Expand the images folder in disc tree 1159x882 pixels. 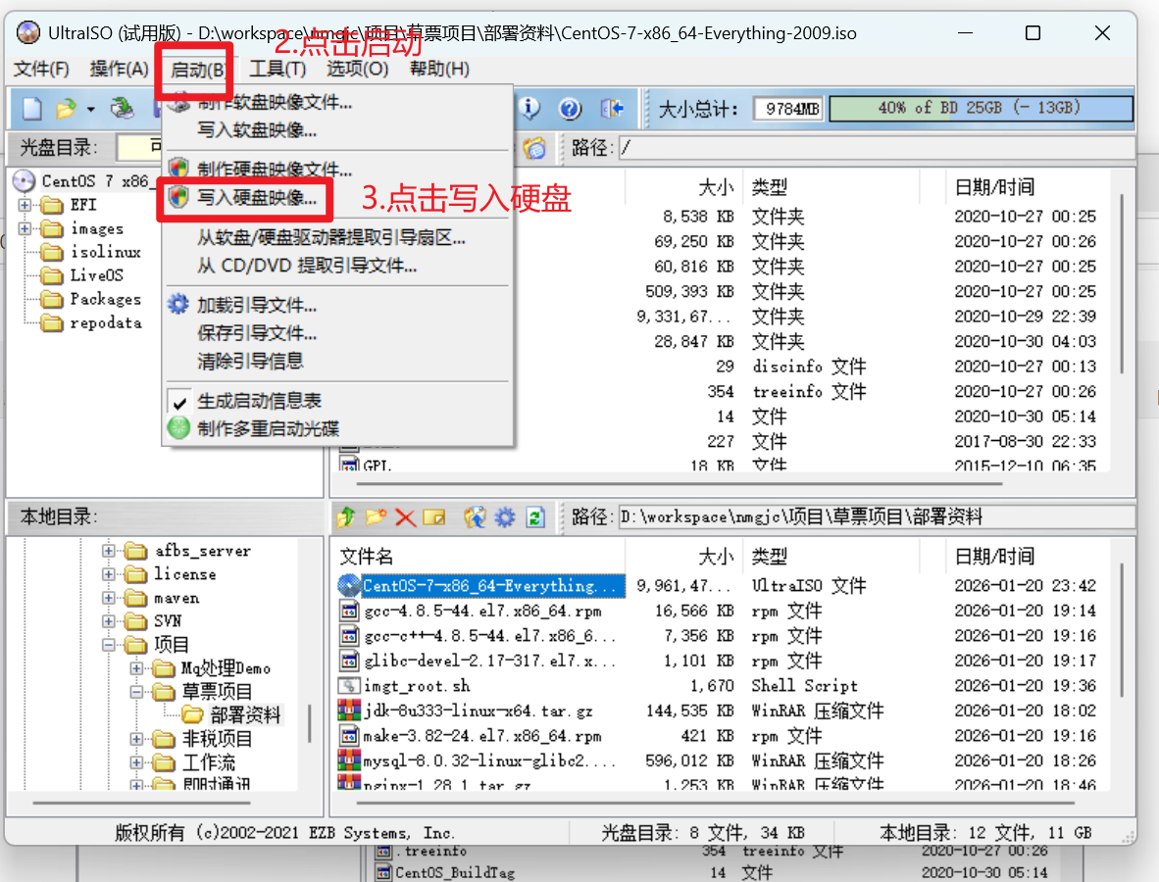click(x=25, y=228)
